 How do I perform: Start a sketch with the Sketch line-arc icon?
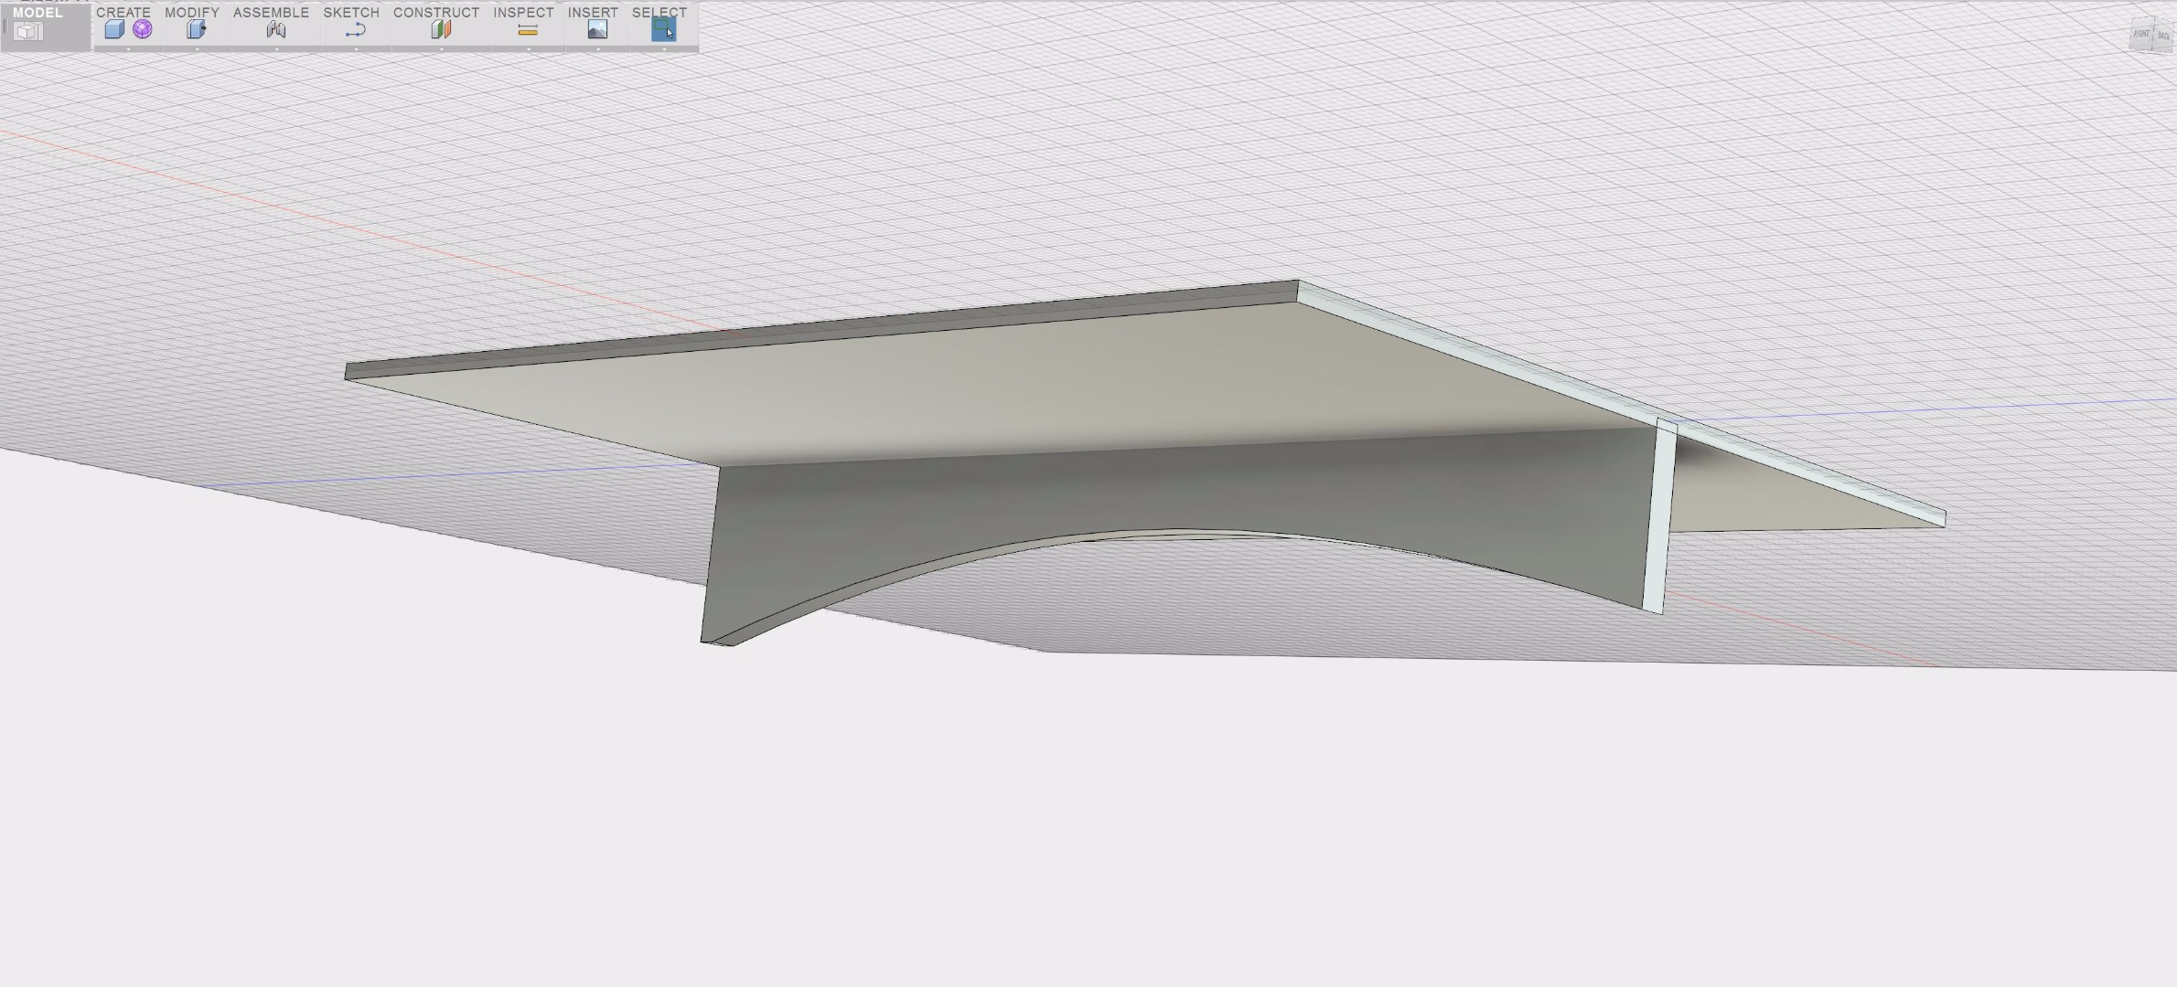pyautogui.click(x=356, y=30)
